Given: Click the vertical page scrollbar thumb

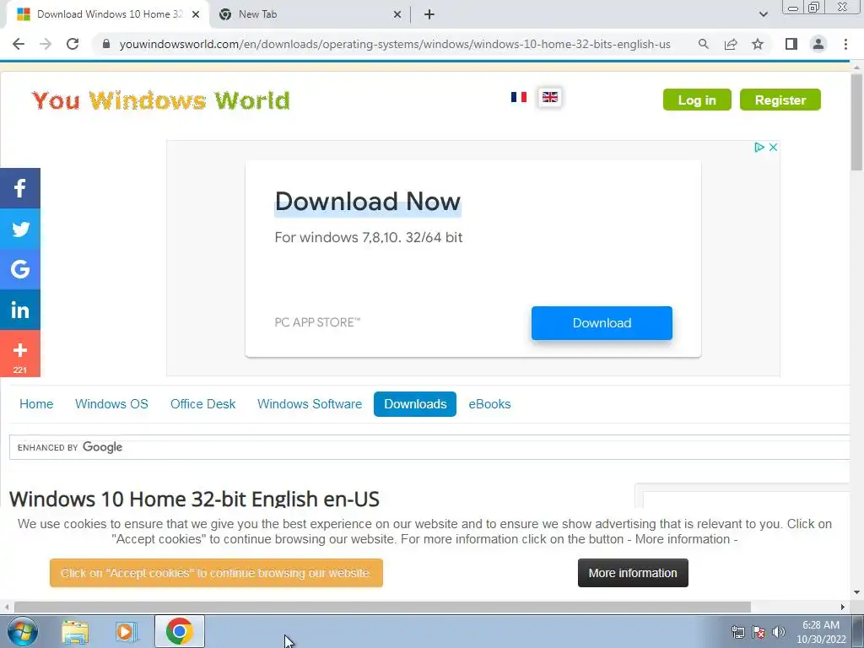Looking at the screenshot, I should [x=856, y=122].
